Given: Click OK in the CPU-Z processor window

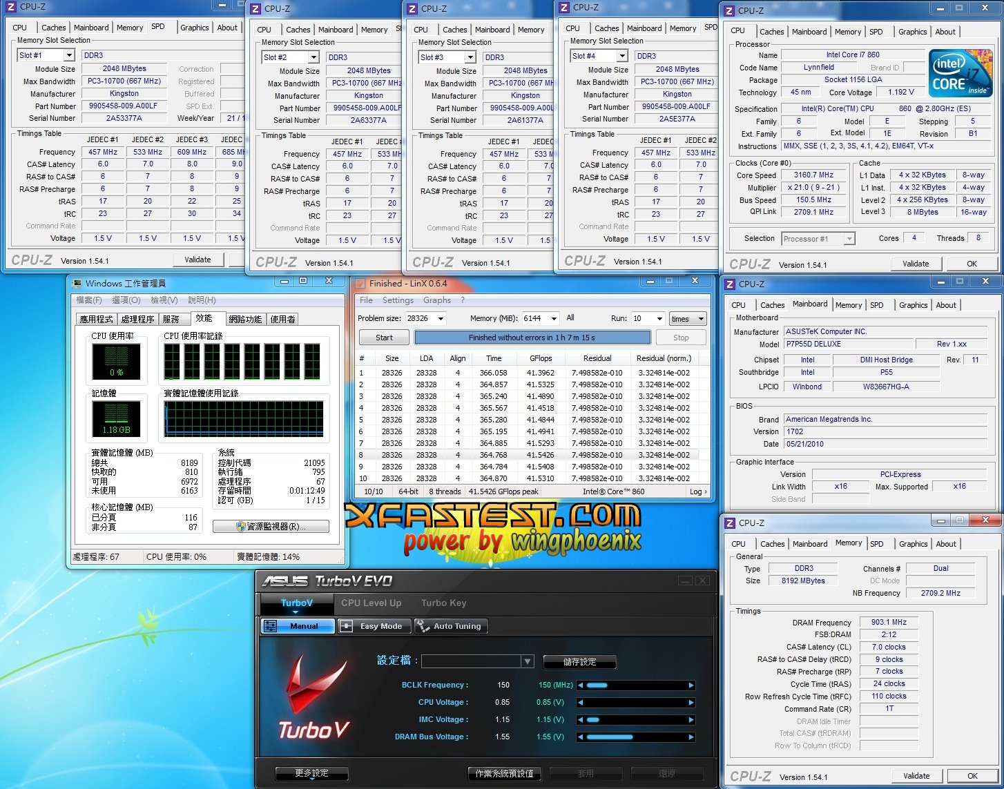Looking at the screenshot, I should pyautogui.click(x=972, y=264).
